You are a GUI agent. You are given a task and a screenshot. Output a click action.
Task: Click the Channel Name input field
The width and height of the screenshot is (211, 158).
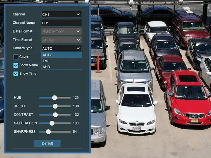click(x=61, y=23)
